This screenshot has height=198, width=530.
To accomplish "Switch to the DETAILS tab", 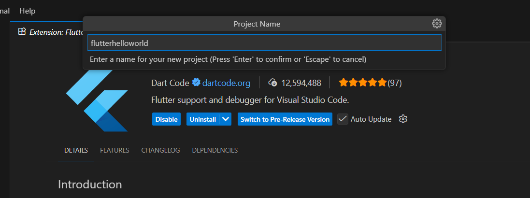I will pos(76,150).
